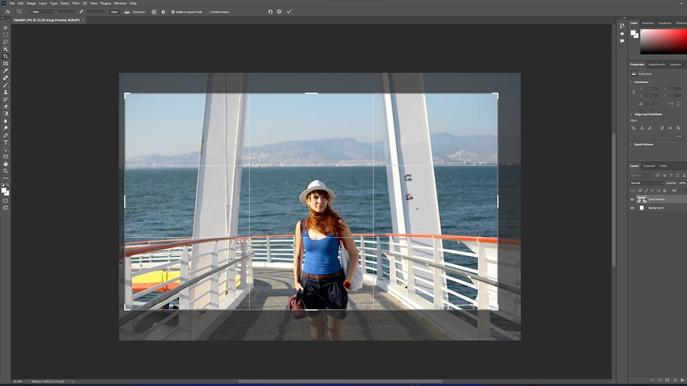
Task: Uncheck Delete Cropped Pixels
Action: point(173,11)
